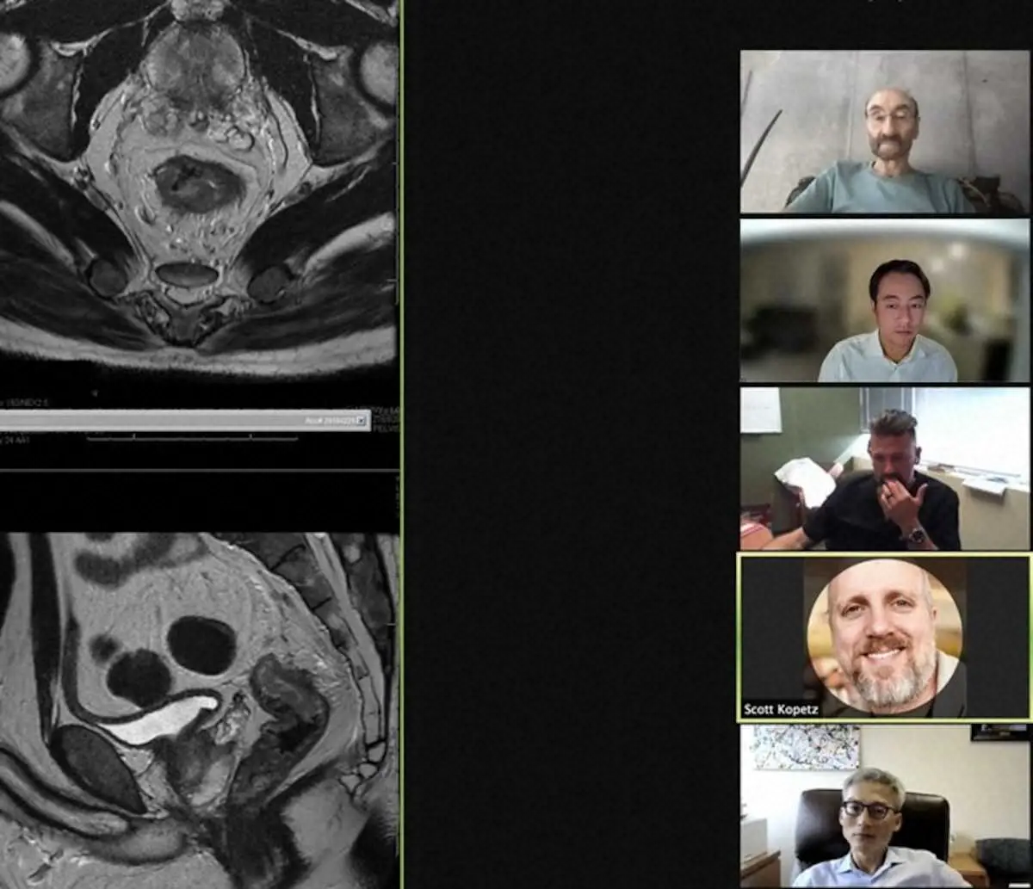Screen dimensions: 1033x889
Task: Select the top video tile with bald man
Action: [885, 132]
